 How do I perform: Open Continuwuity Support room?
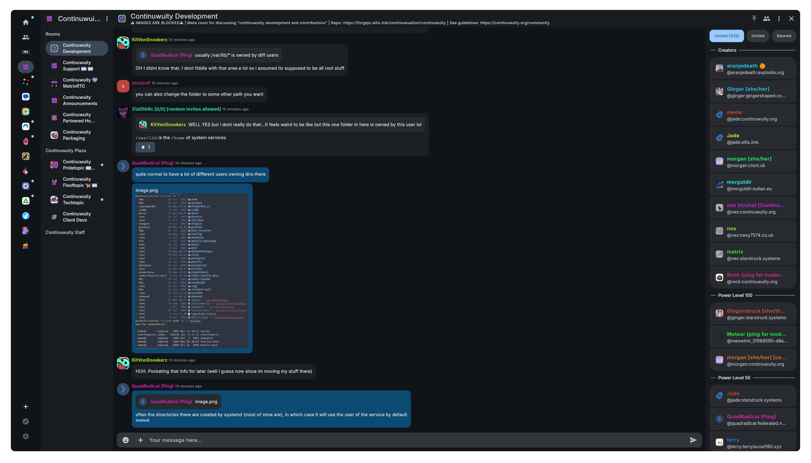77,66
